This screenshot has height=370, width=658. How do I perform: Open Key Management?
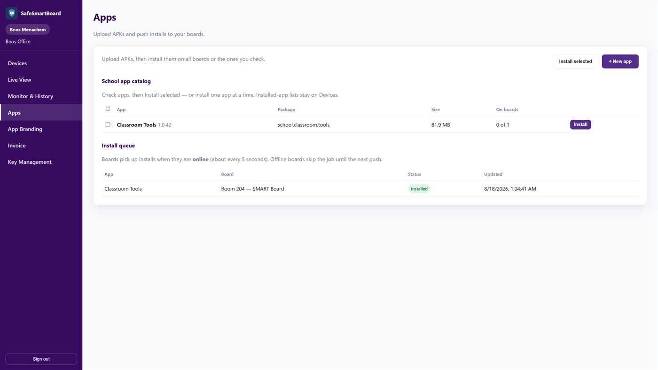click(41, 162)
